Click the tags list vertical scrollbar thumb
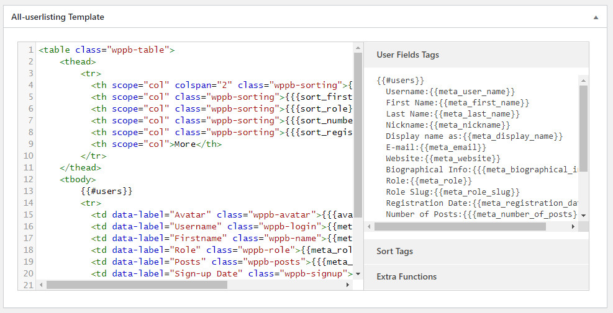 pos(583,124)
